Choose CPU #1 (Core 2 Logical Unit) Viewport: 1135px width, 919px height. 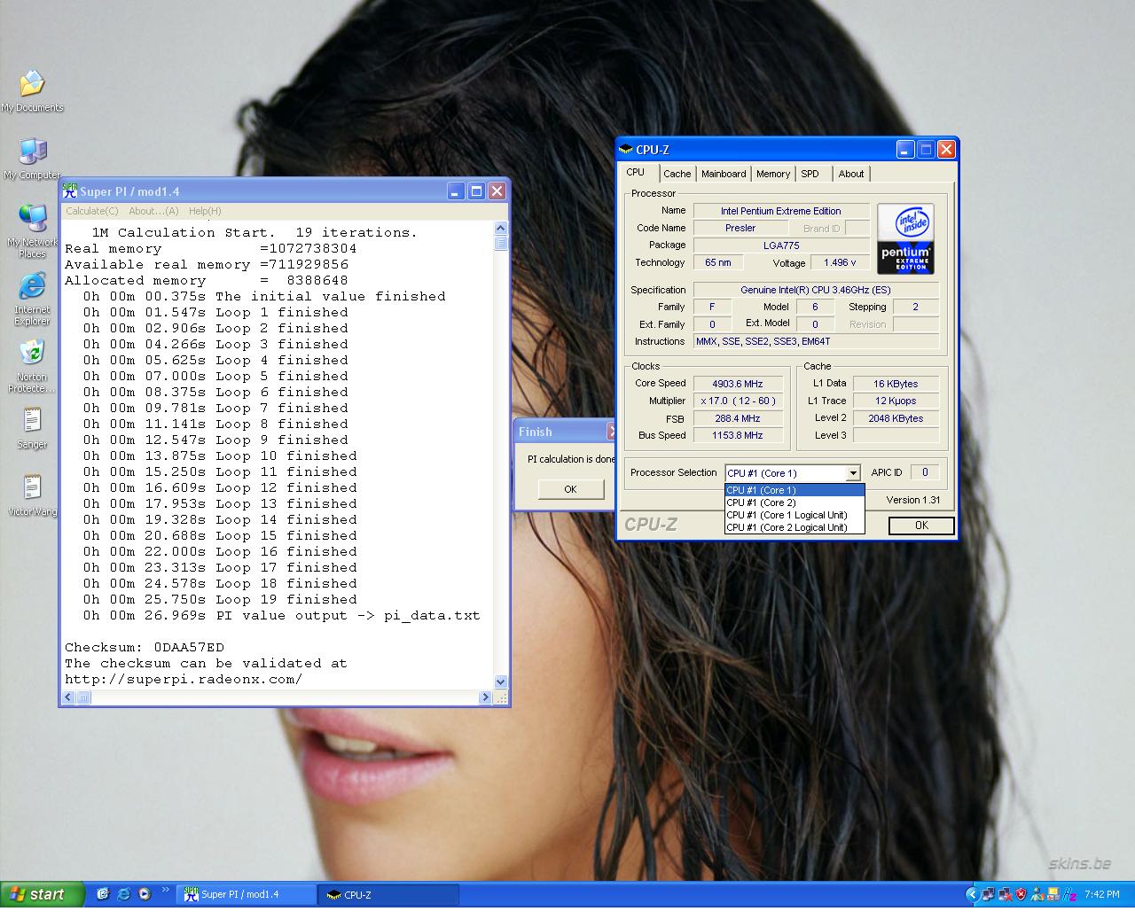point(794,527)
